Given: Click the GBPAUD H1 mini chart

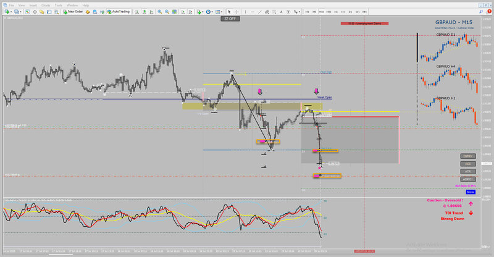Looking at the screenshot, I should (448, 111).
